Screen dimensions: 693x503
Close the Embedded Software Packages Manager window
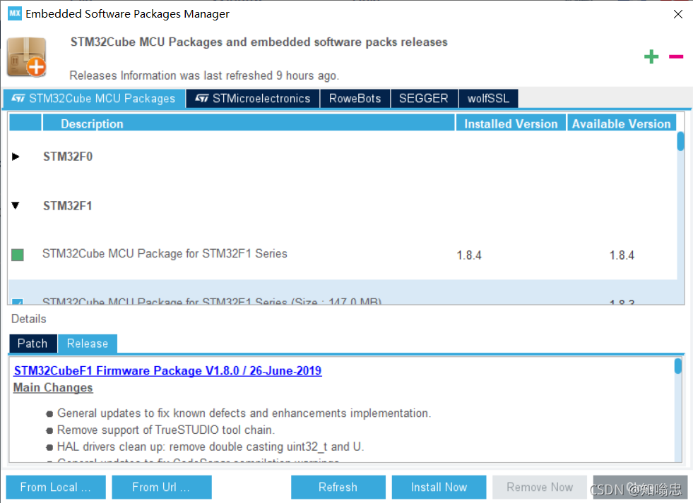click(x=677, y=14)
